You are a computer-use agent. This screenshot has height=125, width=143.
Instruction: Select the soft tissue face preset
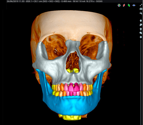(141, 21)
